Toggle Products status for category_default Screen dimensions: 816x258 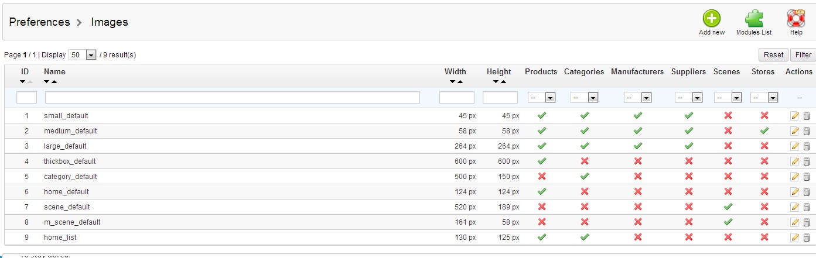coord(541,177)
